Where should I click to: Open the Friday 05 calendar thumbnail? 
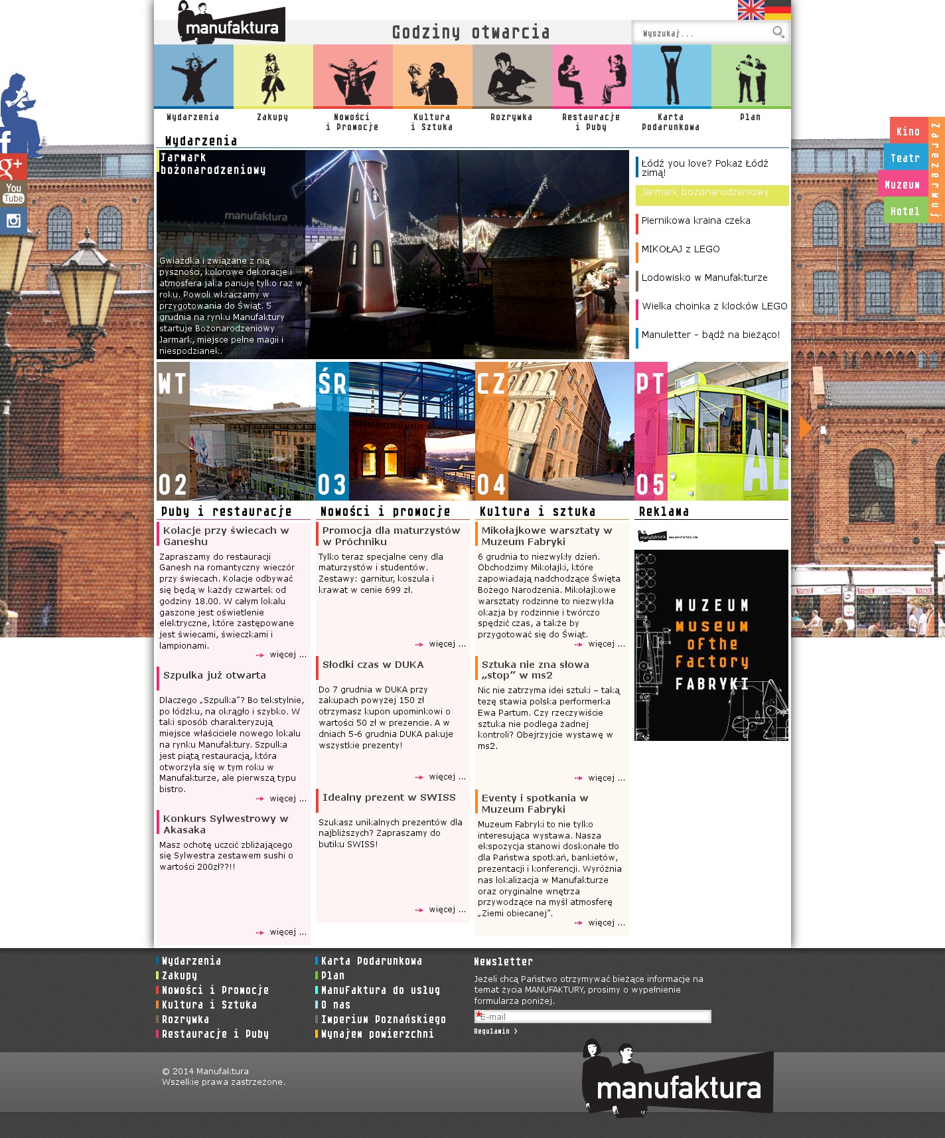click(711, 431)
